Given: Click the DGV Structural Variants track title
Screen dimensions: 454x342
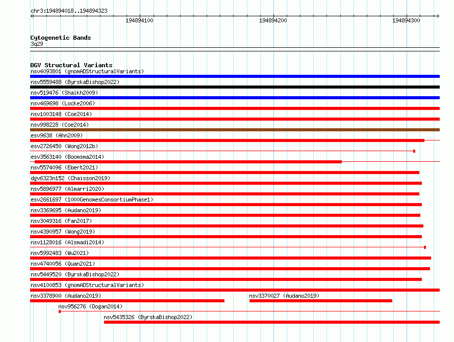Looking at the screenshot, I should click(x=71, y=65).
